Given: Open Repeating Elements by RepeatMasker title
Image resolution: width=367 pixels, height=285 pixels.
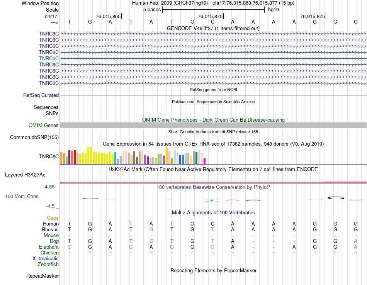Looking at the screenshot, I should click(x=213, y=271).
